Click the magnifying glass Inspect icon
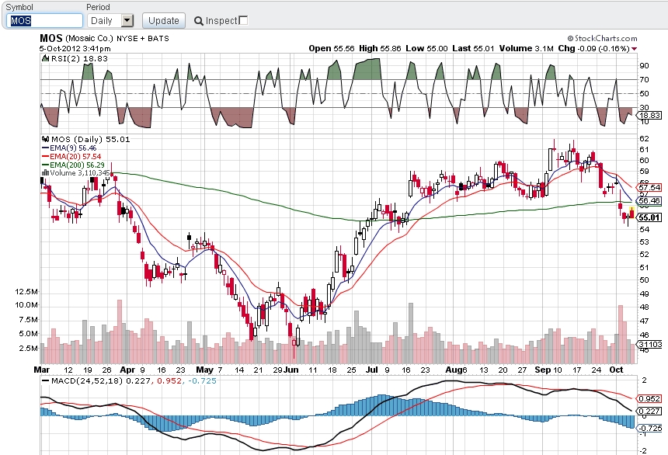This screenshot has height=455, width=668. pos(199,21)
